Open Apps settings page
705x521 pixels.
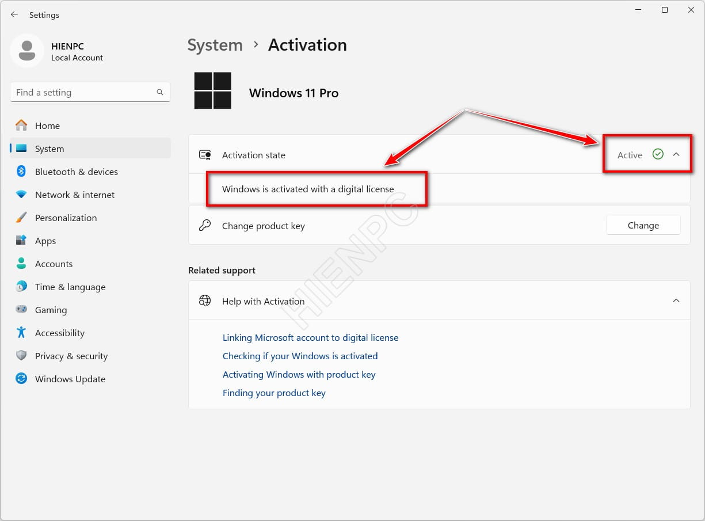click(x=90, y=241)
